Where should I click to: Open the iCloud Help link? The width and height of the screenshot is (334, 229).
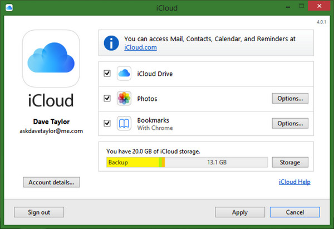click(x=294, y=182)
